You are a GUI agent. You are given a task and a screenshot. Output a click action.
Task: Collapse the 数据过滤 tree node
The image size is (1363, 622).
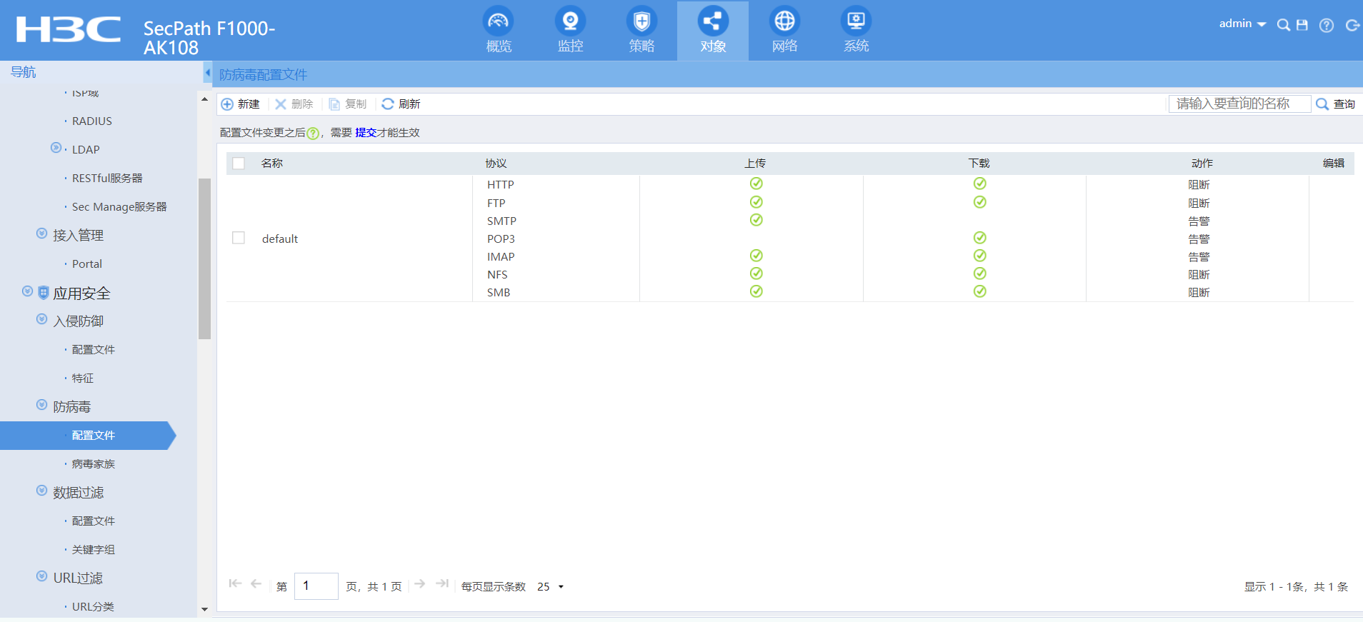pos(42,491)
